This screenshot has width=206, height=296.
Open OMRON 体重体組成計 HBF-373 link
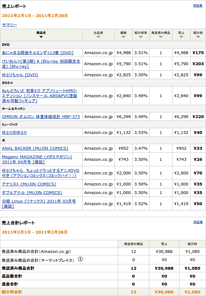(41, 117)
